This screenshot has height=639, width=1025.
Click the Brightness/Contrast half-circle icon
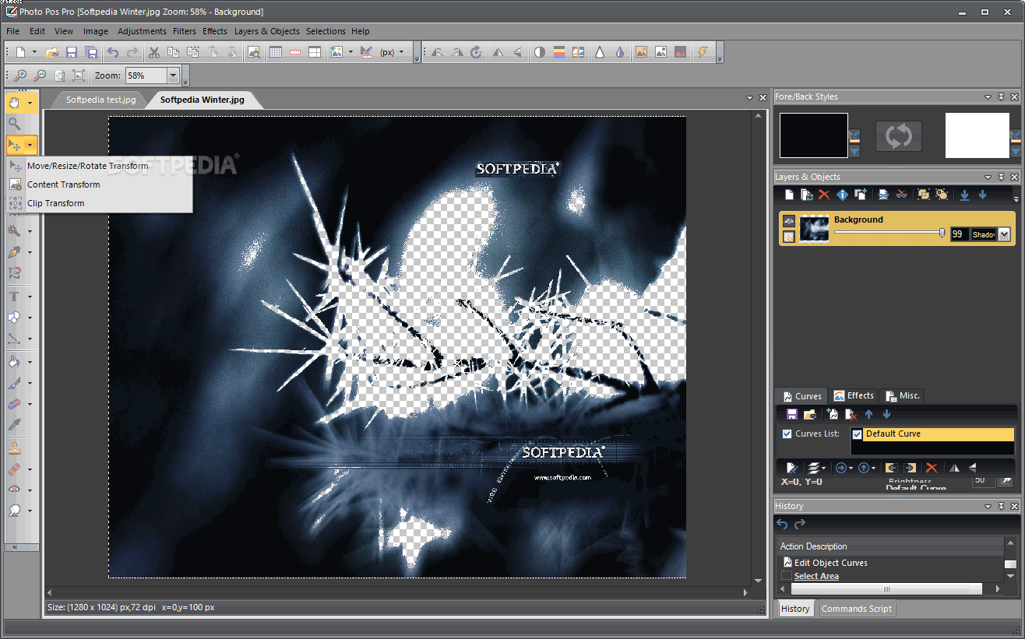(539, 52)
